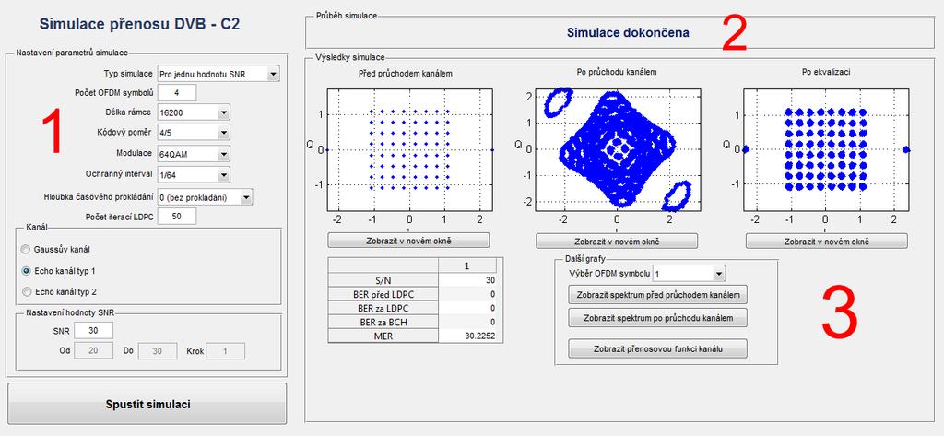The image size is (944, 436).
Task: Click the Před průchodem kanálem constellation plot
Action: pyautogui.click(x=408, y=150)
